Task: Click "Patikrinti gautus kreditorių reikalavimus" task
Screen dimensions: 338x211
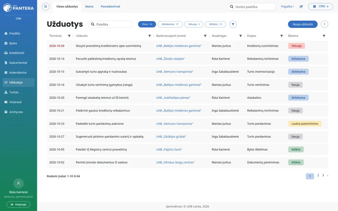Action: (103, 111)
